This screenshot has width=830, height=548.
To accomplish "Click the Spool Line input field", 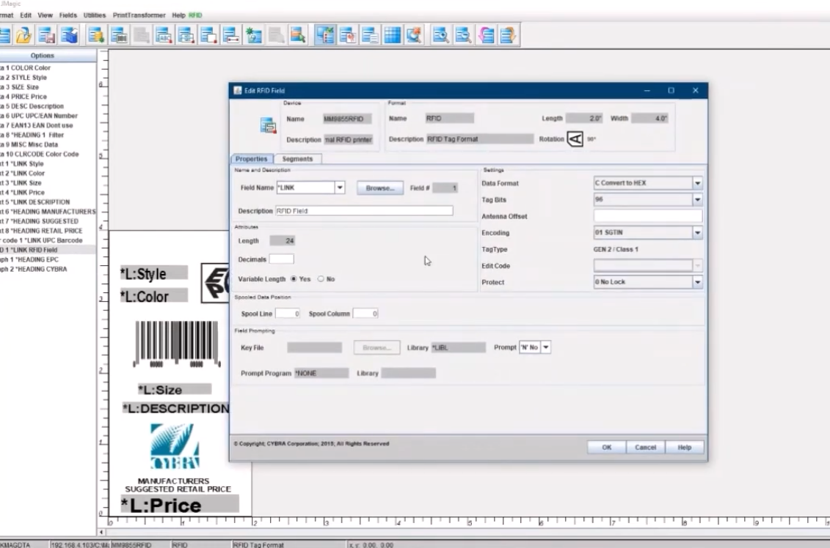I will coord(288,314).
